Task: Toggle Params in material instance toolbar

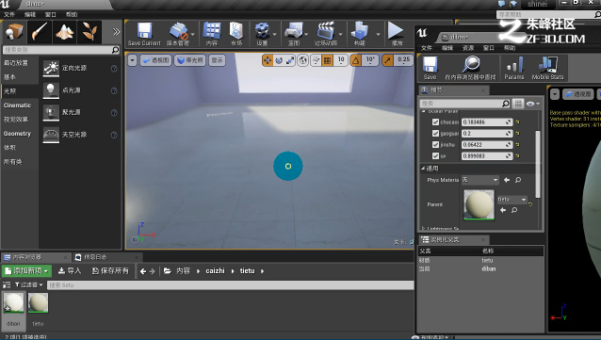Action: [x=514, y=68]
